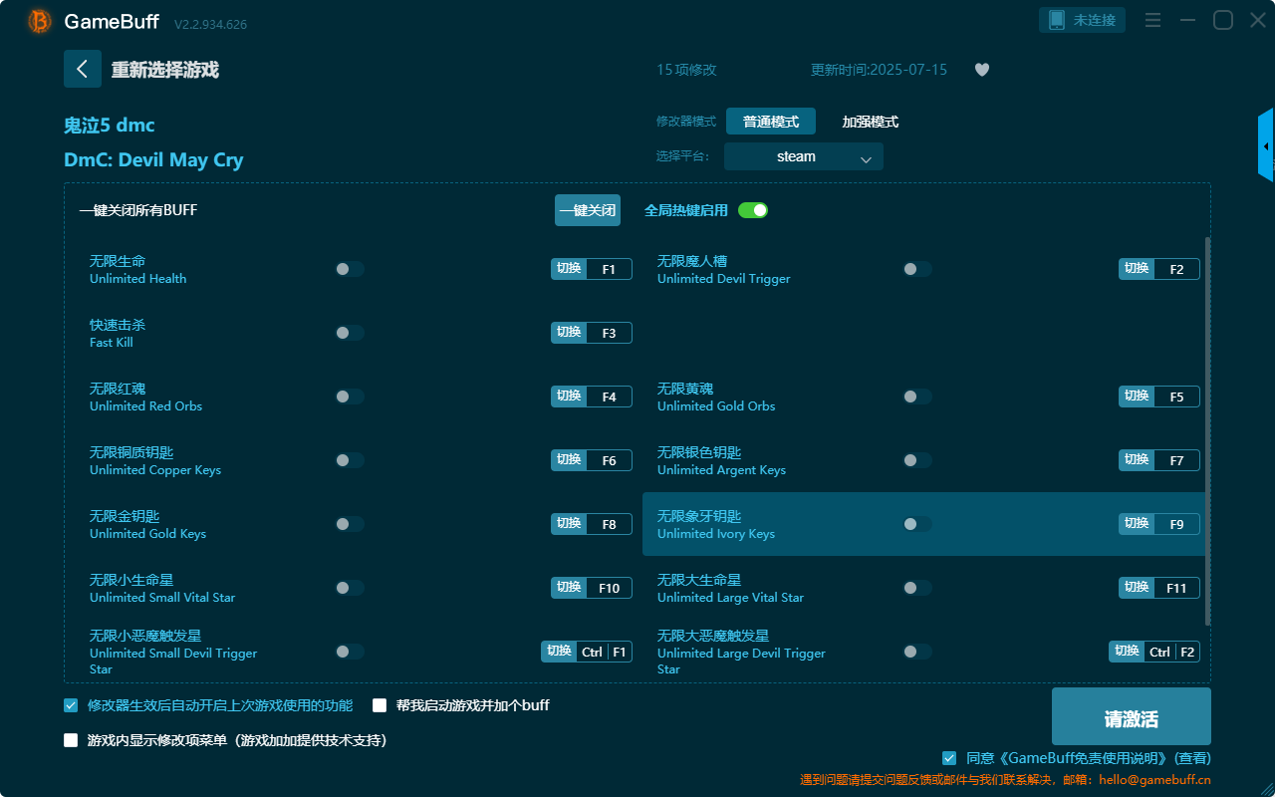Click the 无限象牙钥匙 Unlimited Ivory Keys row
The image size is (1275, 797).
point(923,524)
